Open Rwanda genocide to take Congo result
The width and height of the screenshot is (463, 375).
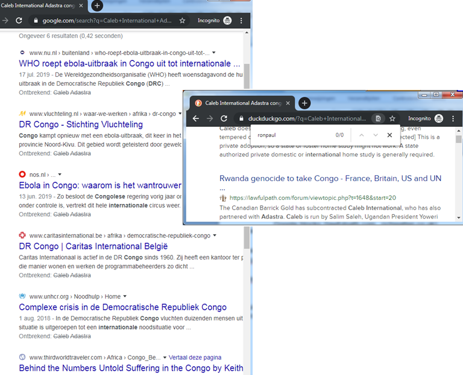330,178
